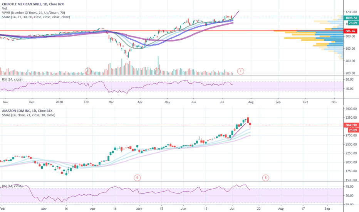Click the 1500.00 level on Amazon price axis
Image resolution: width=359 pixels, height=212 pixels.
click(x=351, y=180)
